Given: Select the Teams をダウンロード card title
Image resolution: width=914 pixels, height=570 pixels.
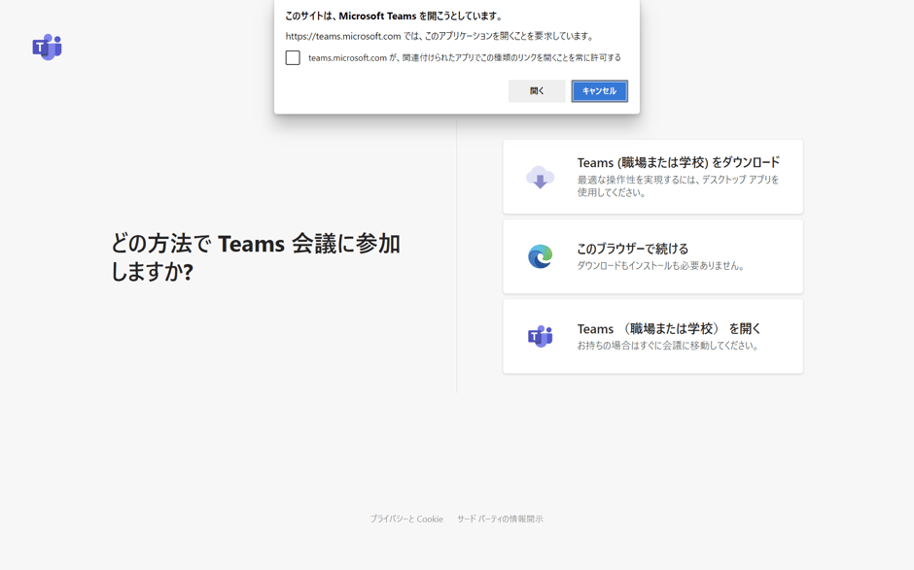Looking at the screenshot, I should [678, 163].
